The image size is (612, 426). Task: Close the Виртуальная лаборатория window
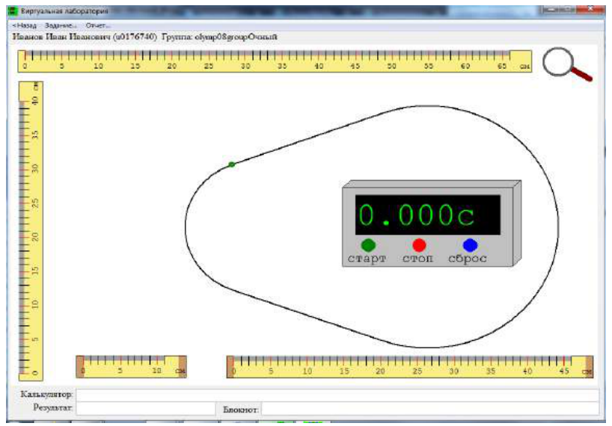tap(590, 10)
